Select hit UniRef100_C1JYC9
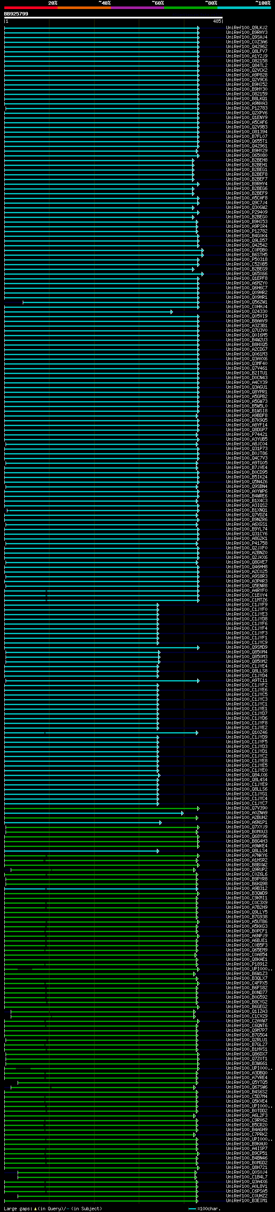The width and height of the screenshot is (275, 1212). [247, 643]
